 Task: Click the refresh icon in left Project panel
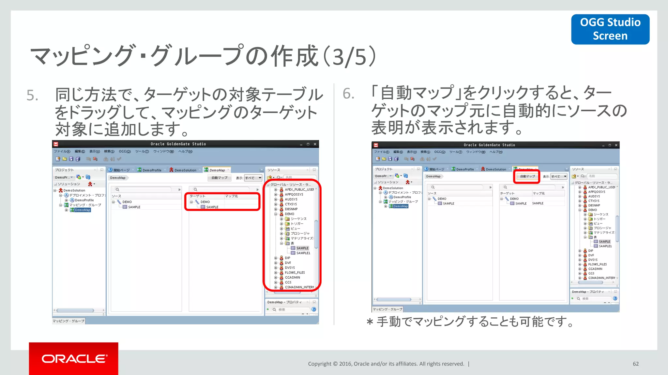[88, 177]
